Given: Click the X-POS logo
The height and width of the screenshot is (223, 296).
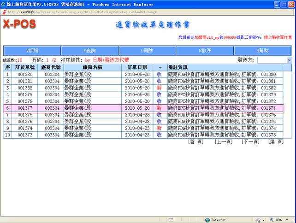Looking at the screenshot, I should 19,24.
